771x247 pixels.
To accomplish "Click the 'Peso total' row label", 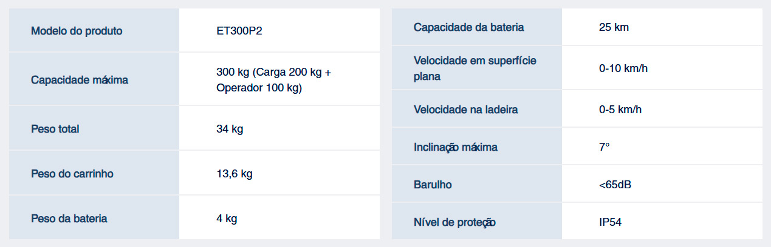I will point(55,129).
